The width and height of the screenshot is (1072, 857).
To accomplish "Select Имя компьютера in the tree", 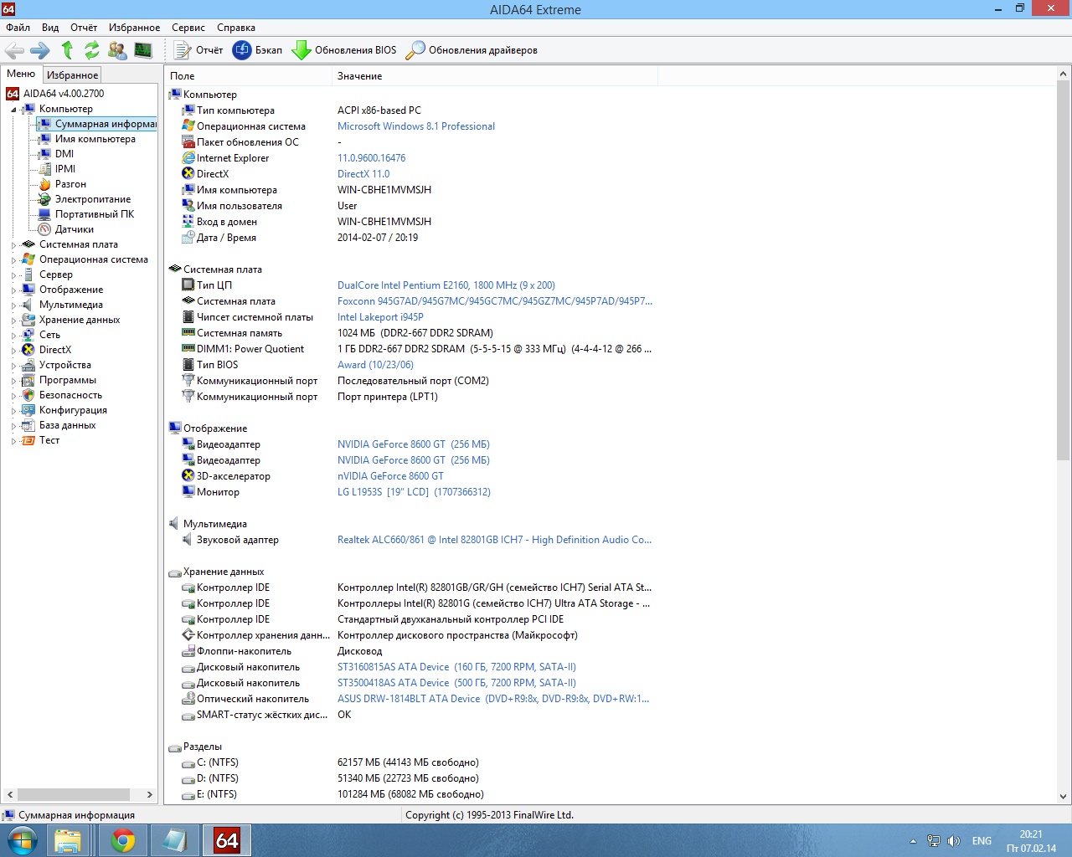I will (95, 139).
